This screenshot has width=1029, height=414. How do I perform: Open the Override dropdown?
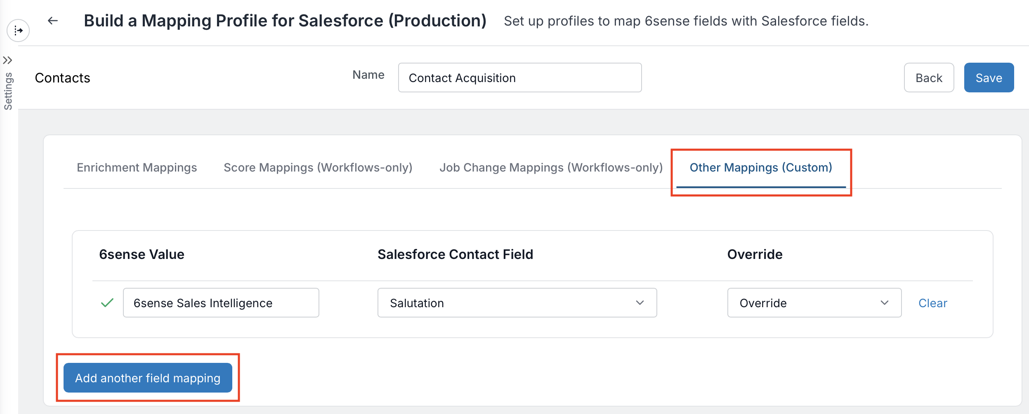(814, 303)
